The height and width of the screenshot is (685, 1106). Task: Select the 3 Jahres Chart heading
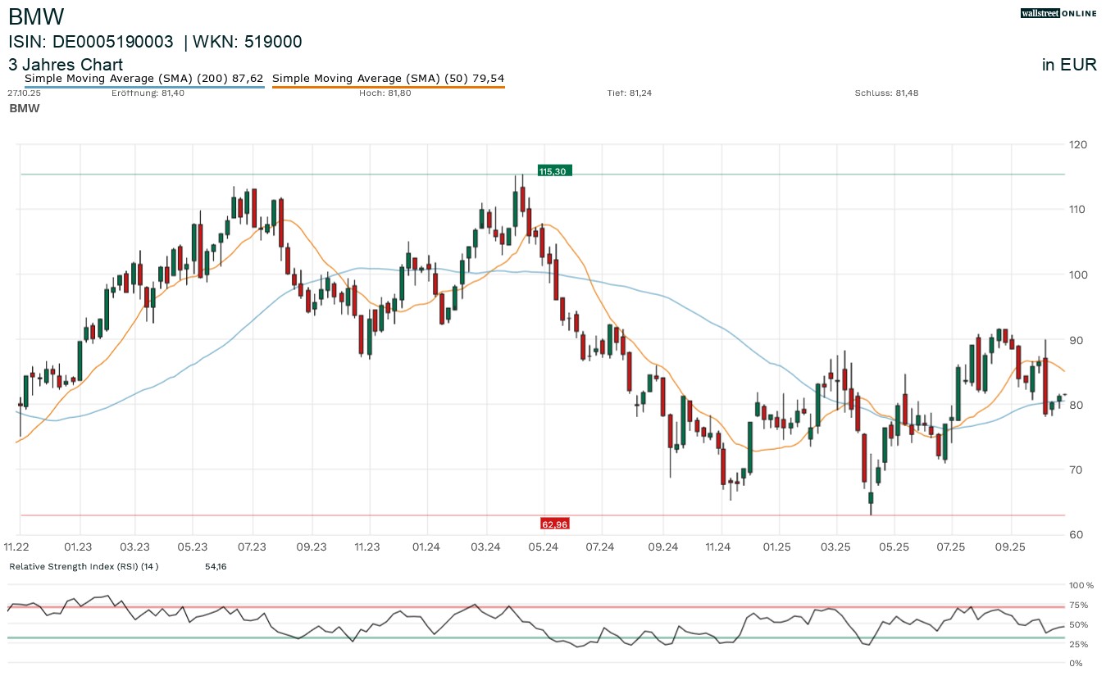coord(66,65)
